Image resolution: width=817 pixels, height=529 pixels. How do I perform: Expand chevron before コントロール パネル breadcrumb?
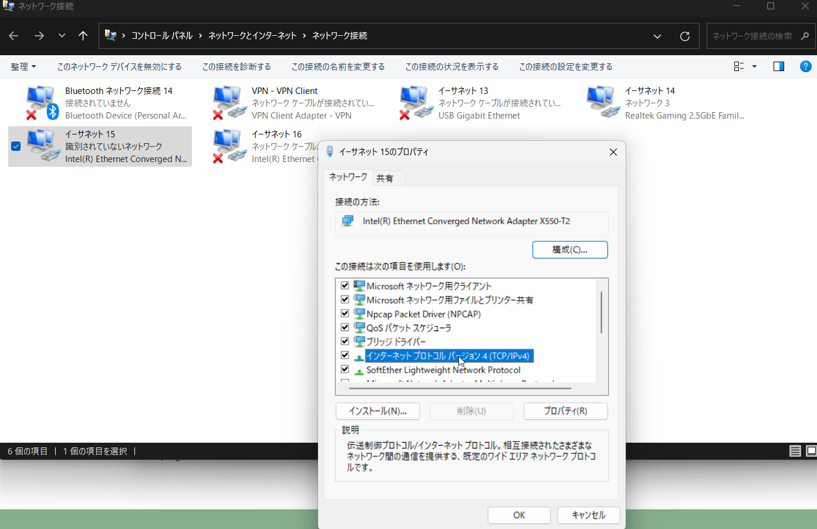123,36
